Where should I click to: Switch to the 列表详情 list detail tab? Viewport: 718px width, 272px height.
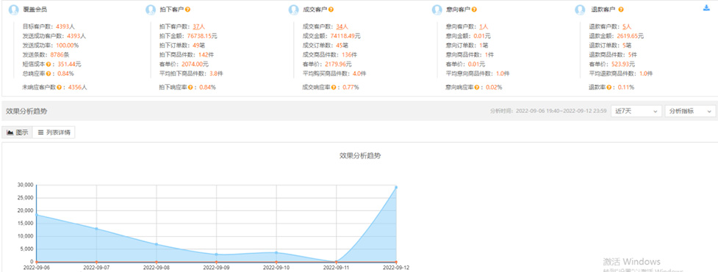54,133
